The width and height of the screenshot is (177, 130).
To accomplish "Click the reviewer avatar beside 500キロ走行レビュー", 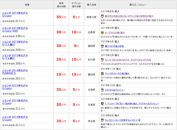I will point(102,90).
